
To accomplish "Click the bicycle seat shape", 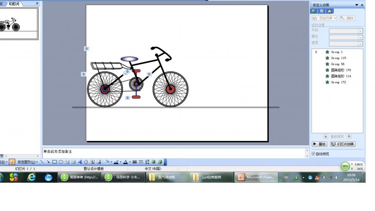I will [129, 59].
